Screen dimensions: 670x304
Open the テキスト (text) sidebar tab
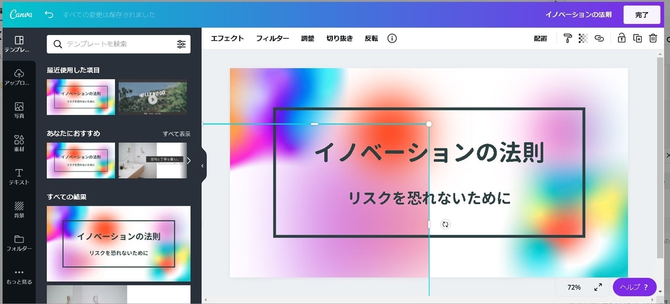[x=19, y=176]
